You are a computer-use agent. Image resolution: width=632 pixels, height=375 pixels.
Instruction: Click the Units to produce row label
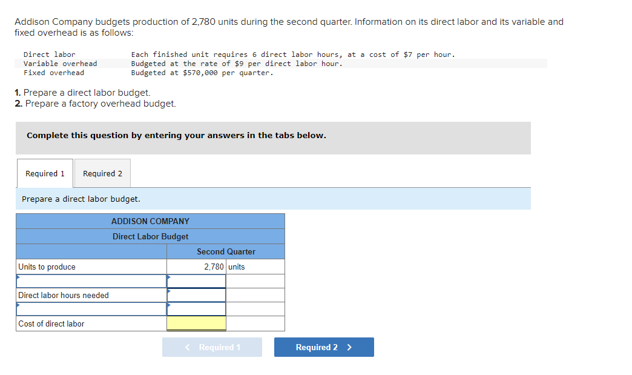point(47,267)
